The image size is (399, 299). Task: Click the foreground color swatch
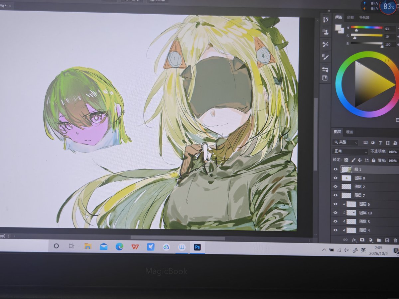pos(338,28)
